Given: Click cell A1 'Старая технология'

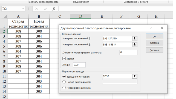Looking at the screenshot, I should coord(18,24).
